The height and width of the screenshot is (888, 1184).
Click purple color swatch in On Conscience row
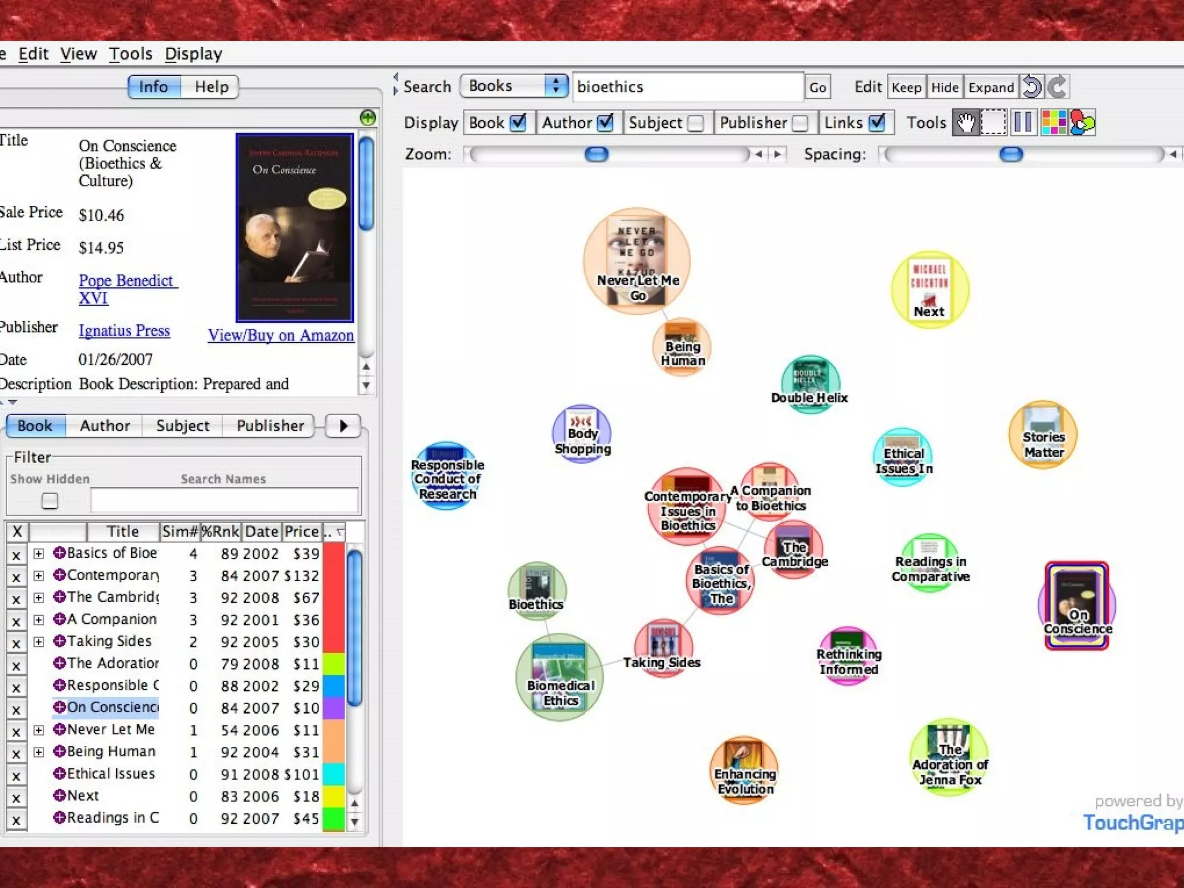pos(334,708)
